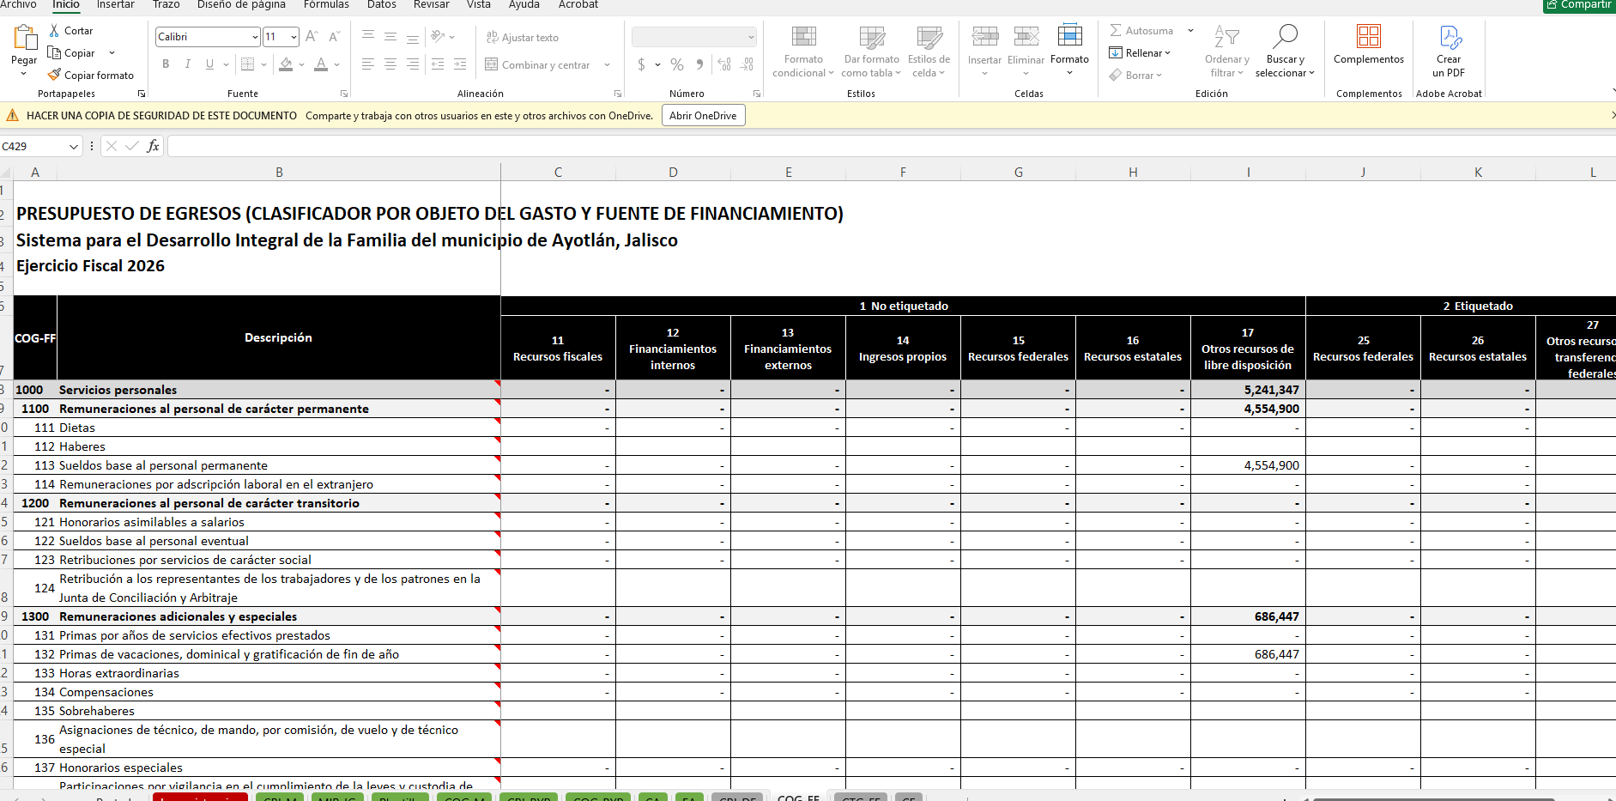The height and width of the screenshot is (801, 1616).
Task: Click the Insertar cells icon
Action: click(984, 36)
